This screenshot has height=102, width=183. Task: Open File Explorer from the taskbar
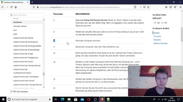click(69, 99)
